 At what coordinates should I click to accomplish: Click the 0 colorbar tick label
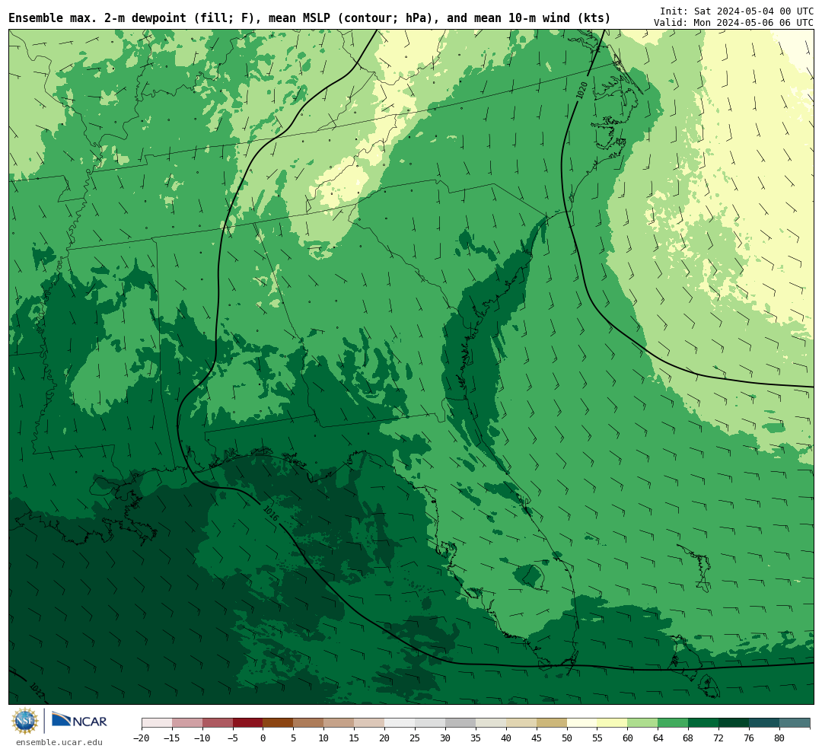click(x=263, y=738)
